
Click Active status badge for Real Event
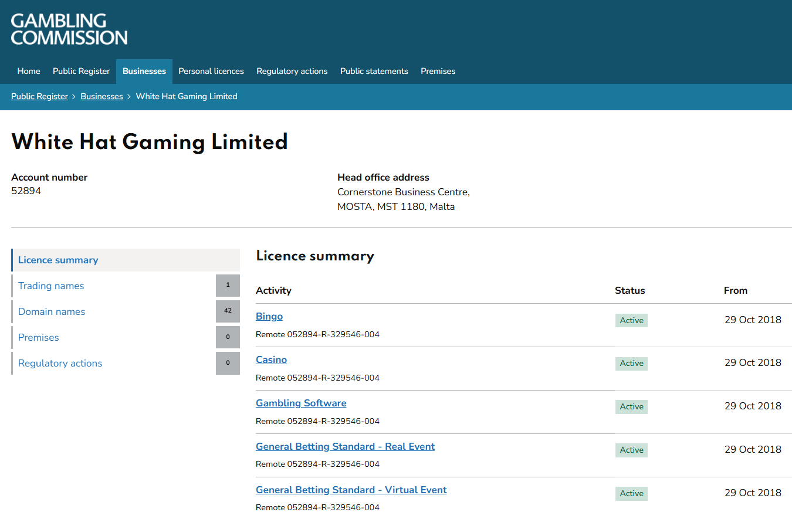[631, 450]
